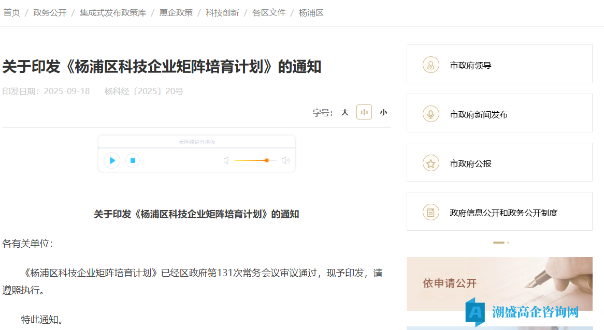Stop the voice broadcast playback
The height and width of the screenshot is (330, 604).
coord(133,160)
